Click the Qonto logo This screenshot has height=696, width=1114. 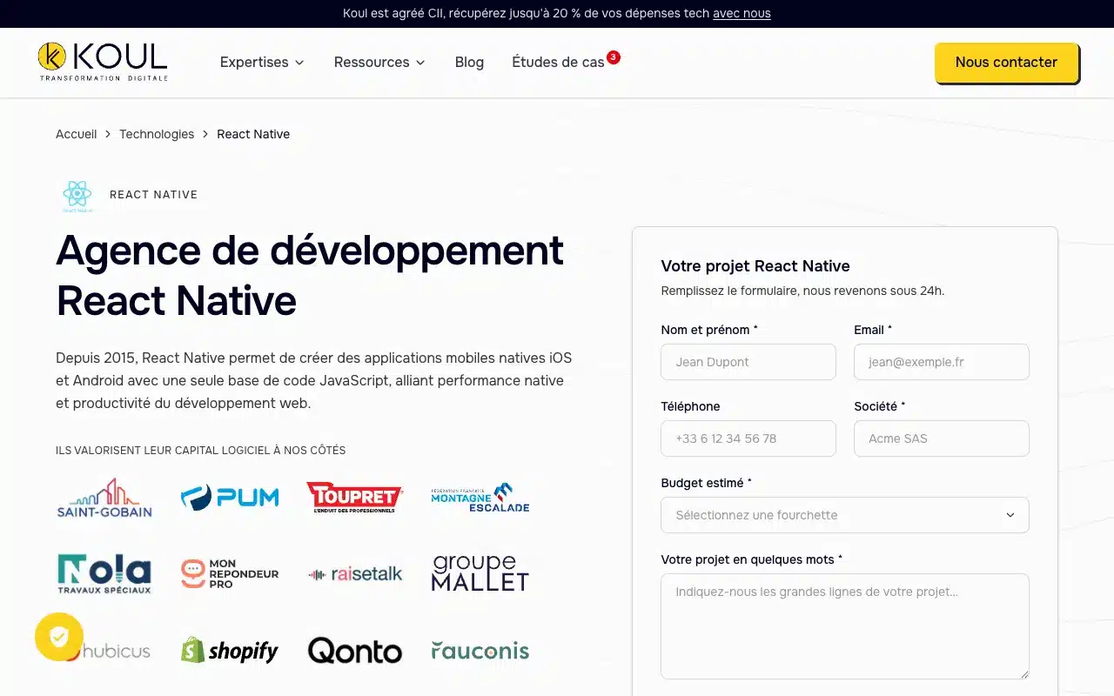click(x=355, y=651)
